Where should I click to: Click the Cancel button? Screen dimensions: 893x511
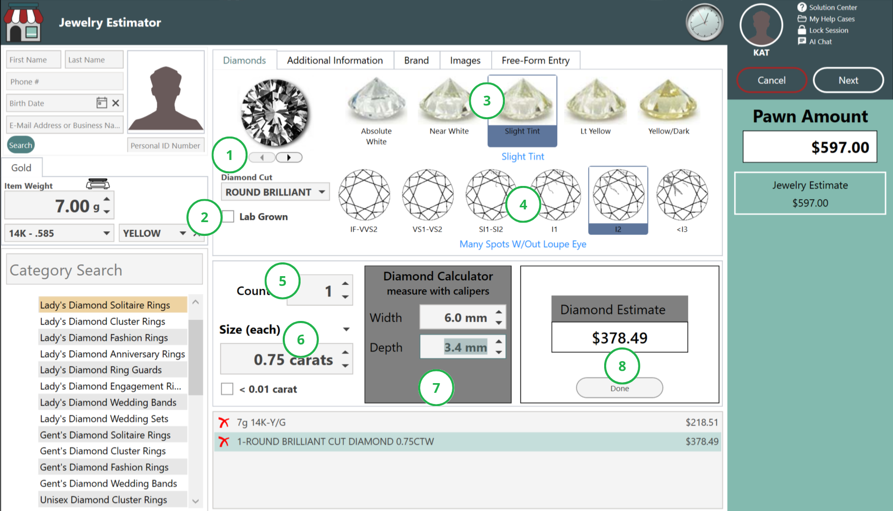click(x=771, y=80)
